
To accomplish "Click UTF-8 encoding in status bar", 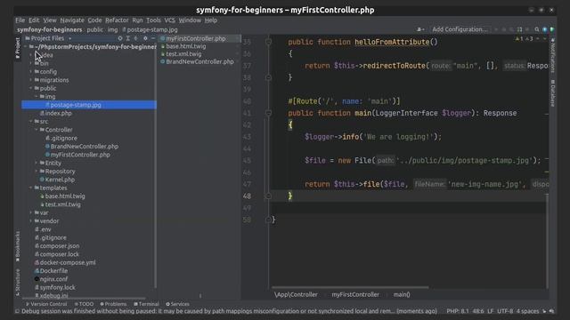I will [505, 311].
